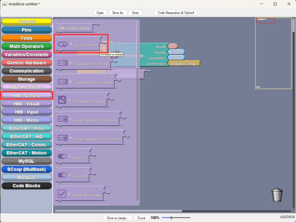Select the Servo# value 1 block
This screenshot has height=222, width=296.
click(x=172, y=47)
